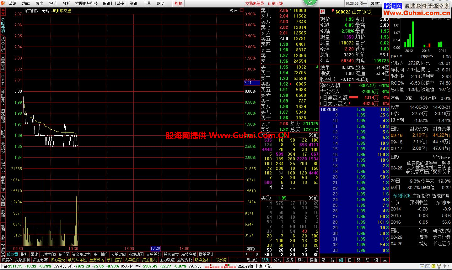Click the 上证 index value 2311.13
452x270 pixels.
pos(15,266)
